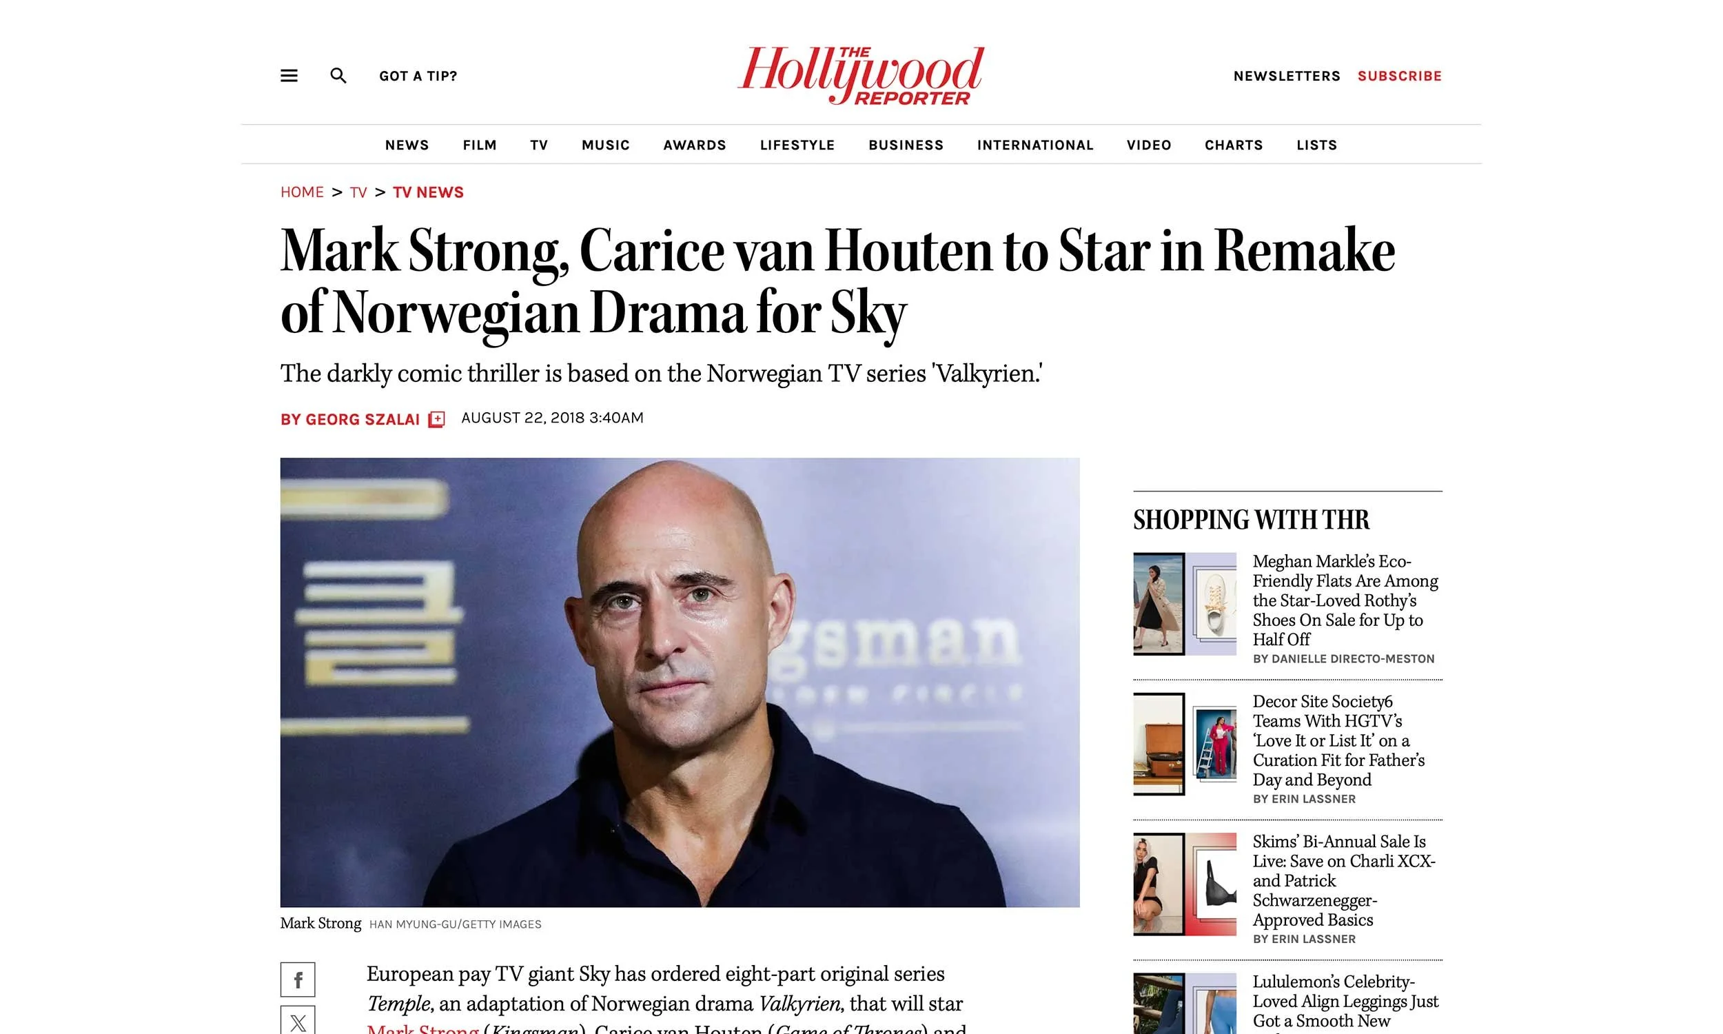
Task: Click the GOT A TIP? link
Action: point(418,76)
